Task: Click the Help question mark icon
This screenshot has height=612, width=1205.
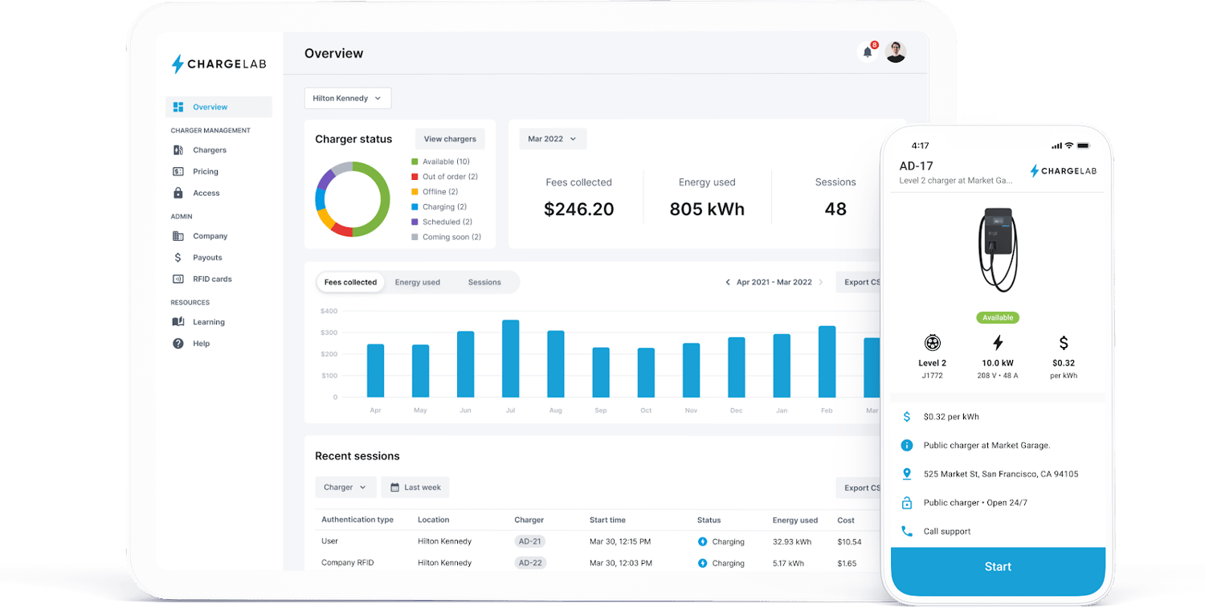Action: click(178, 343)
